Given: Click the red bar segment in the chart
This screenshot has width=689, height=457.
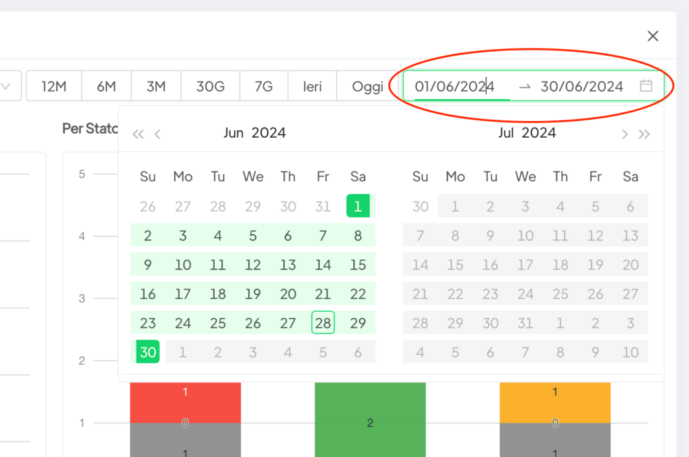Looking at the screenshot, I should pos(185,402).
